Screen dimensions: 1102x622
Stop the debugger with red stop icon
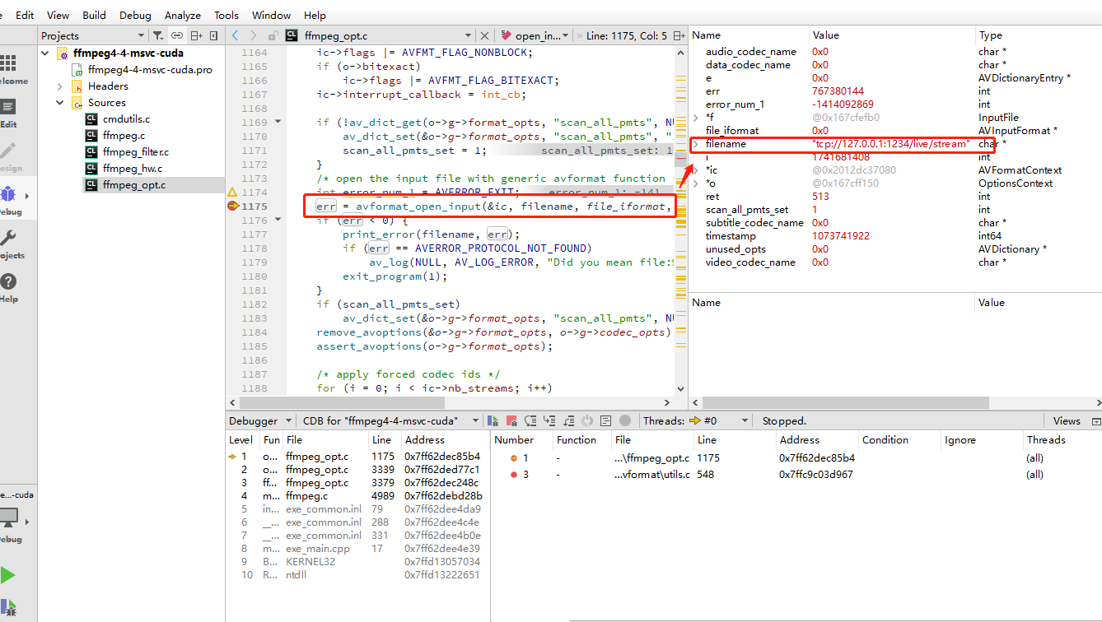pyautogui.click(x=511, y=420)
